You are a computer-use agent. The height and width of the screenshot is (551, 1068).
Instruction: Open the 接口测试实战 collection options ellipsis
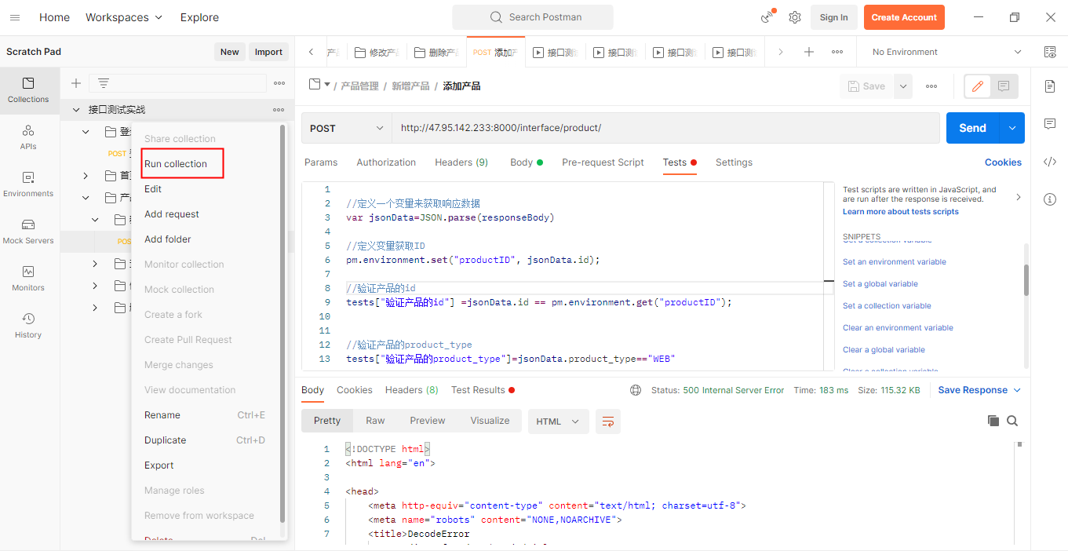(279, 110)
